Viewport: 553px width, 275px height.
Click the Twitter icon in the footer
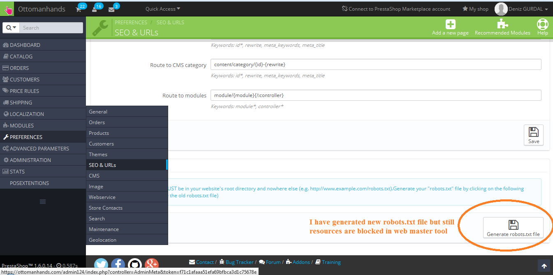(x=101, y=265)
